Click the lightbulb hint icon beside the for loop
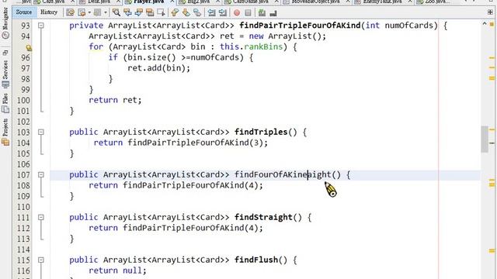Image resolution: width=497 pixels, height=279 pixels. 29,48
